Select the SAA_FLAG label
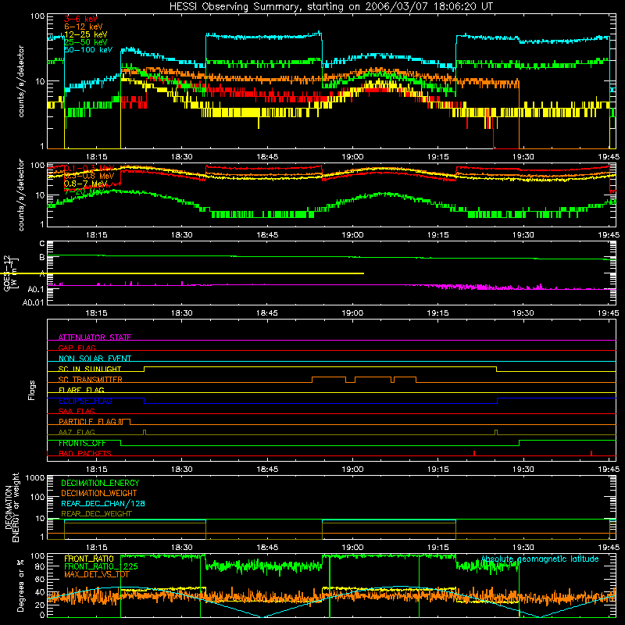 77,412
